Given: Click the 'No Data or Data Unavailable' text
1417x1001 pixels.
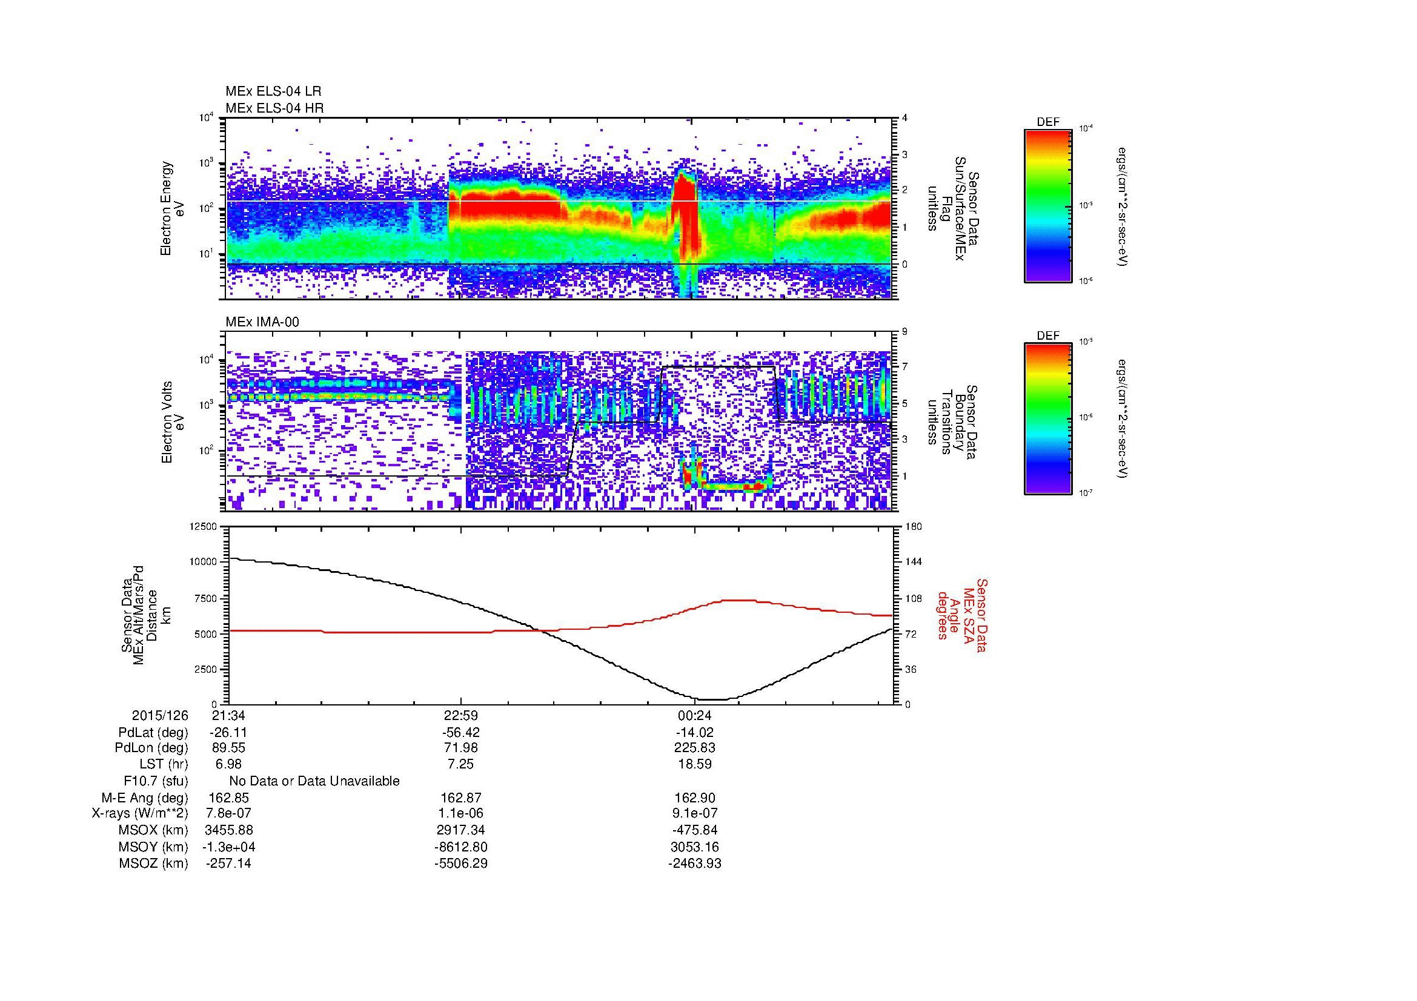Looking at the screenshot, I should [314, 781].
